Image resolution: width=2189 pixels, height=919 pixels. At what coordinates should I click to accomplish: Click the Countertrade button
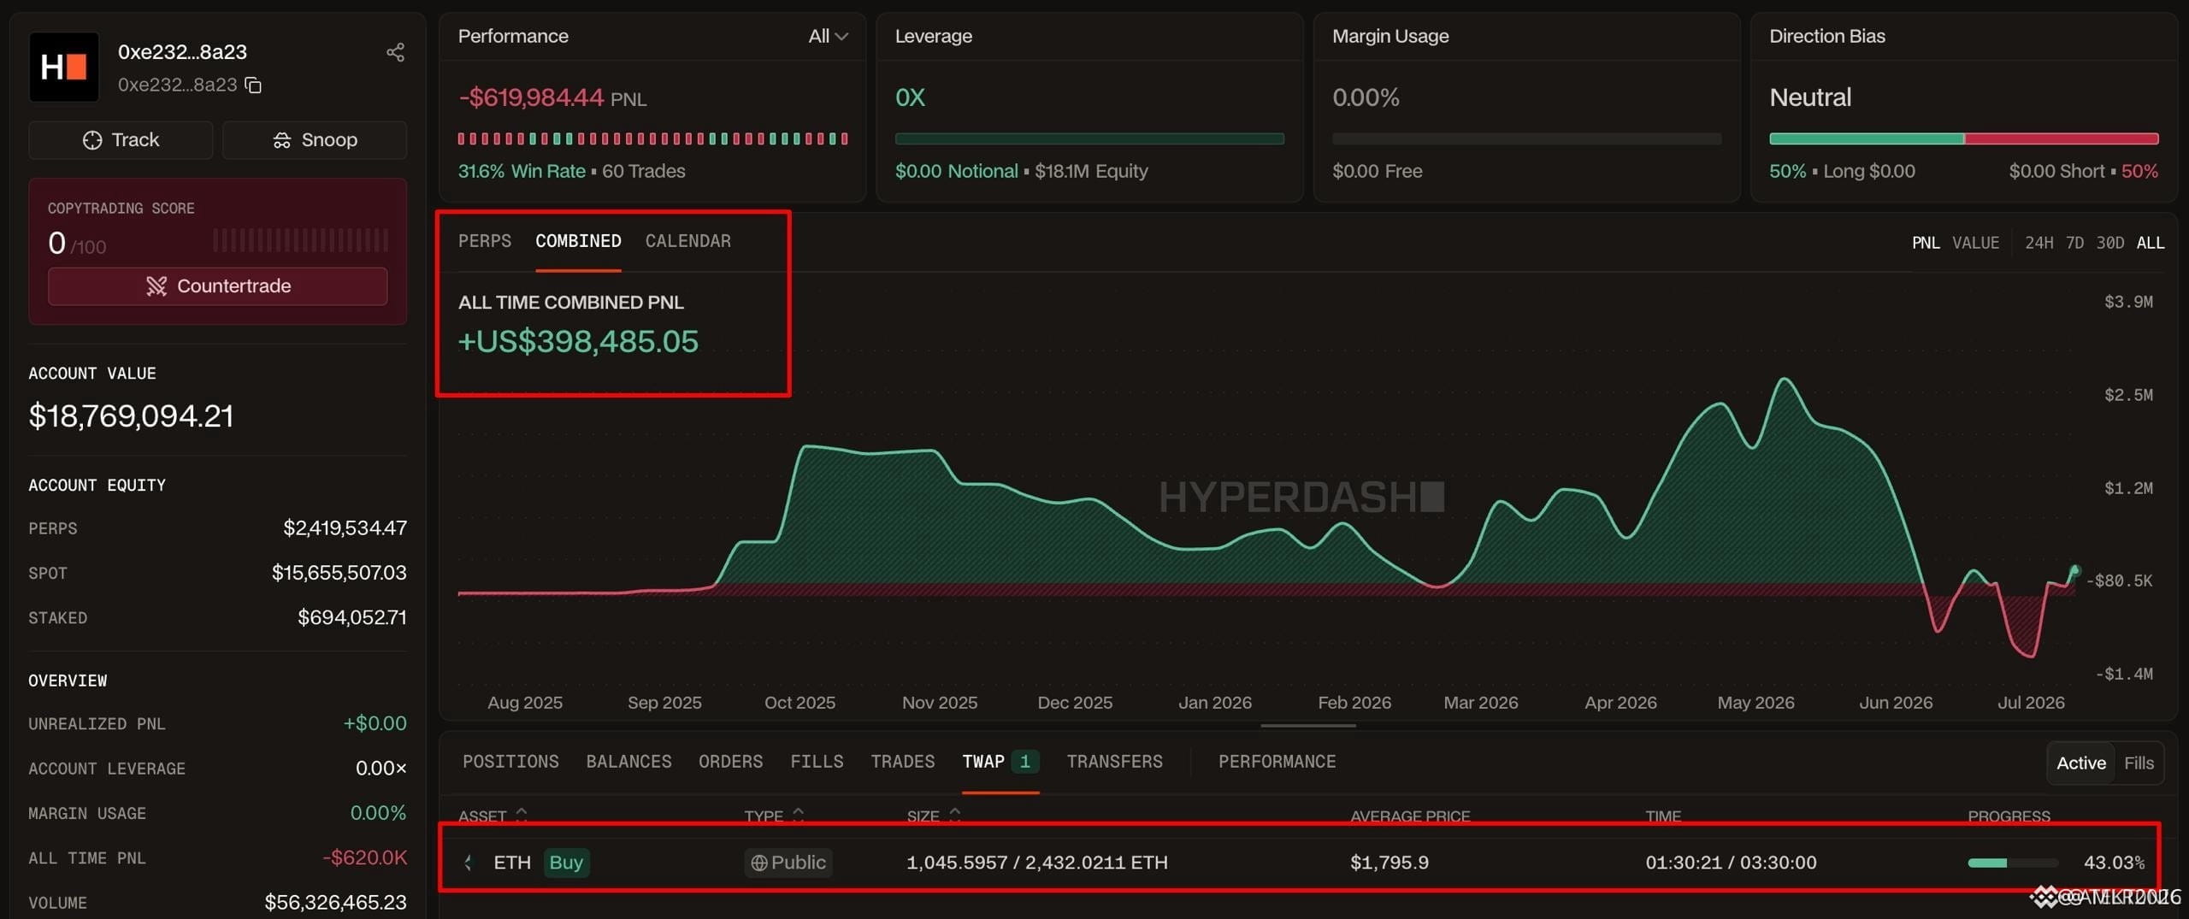click(218, 286)
